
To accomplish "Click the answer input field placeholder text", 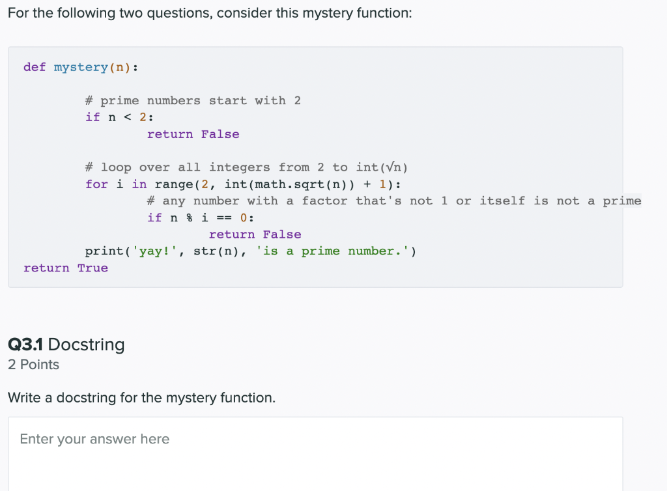I will coord(94,439).
